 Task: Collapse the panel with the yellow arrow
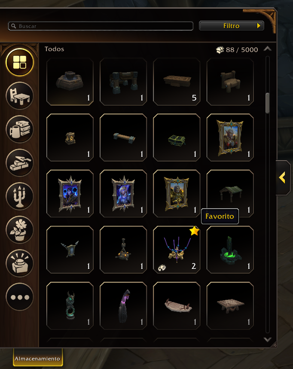pyautogui.click(x=283, y=178)
